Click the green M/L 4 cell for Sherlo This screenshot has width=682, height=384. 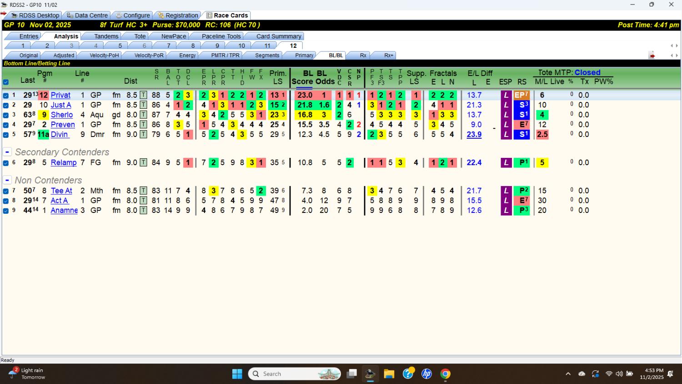point(542,115)
